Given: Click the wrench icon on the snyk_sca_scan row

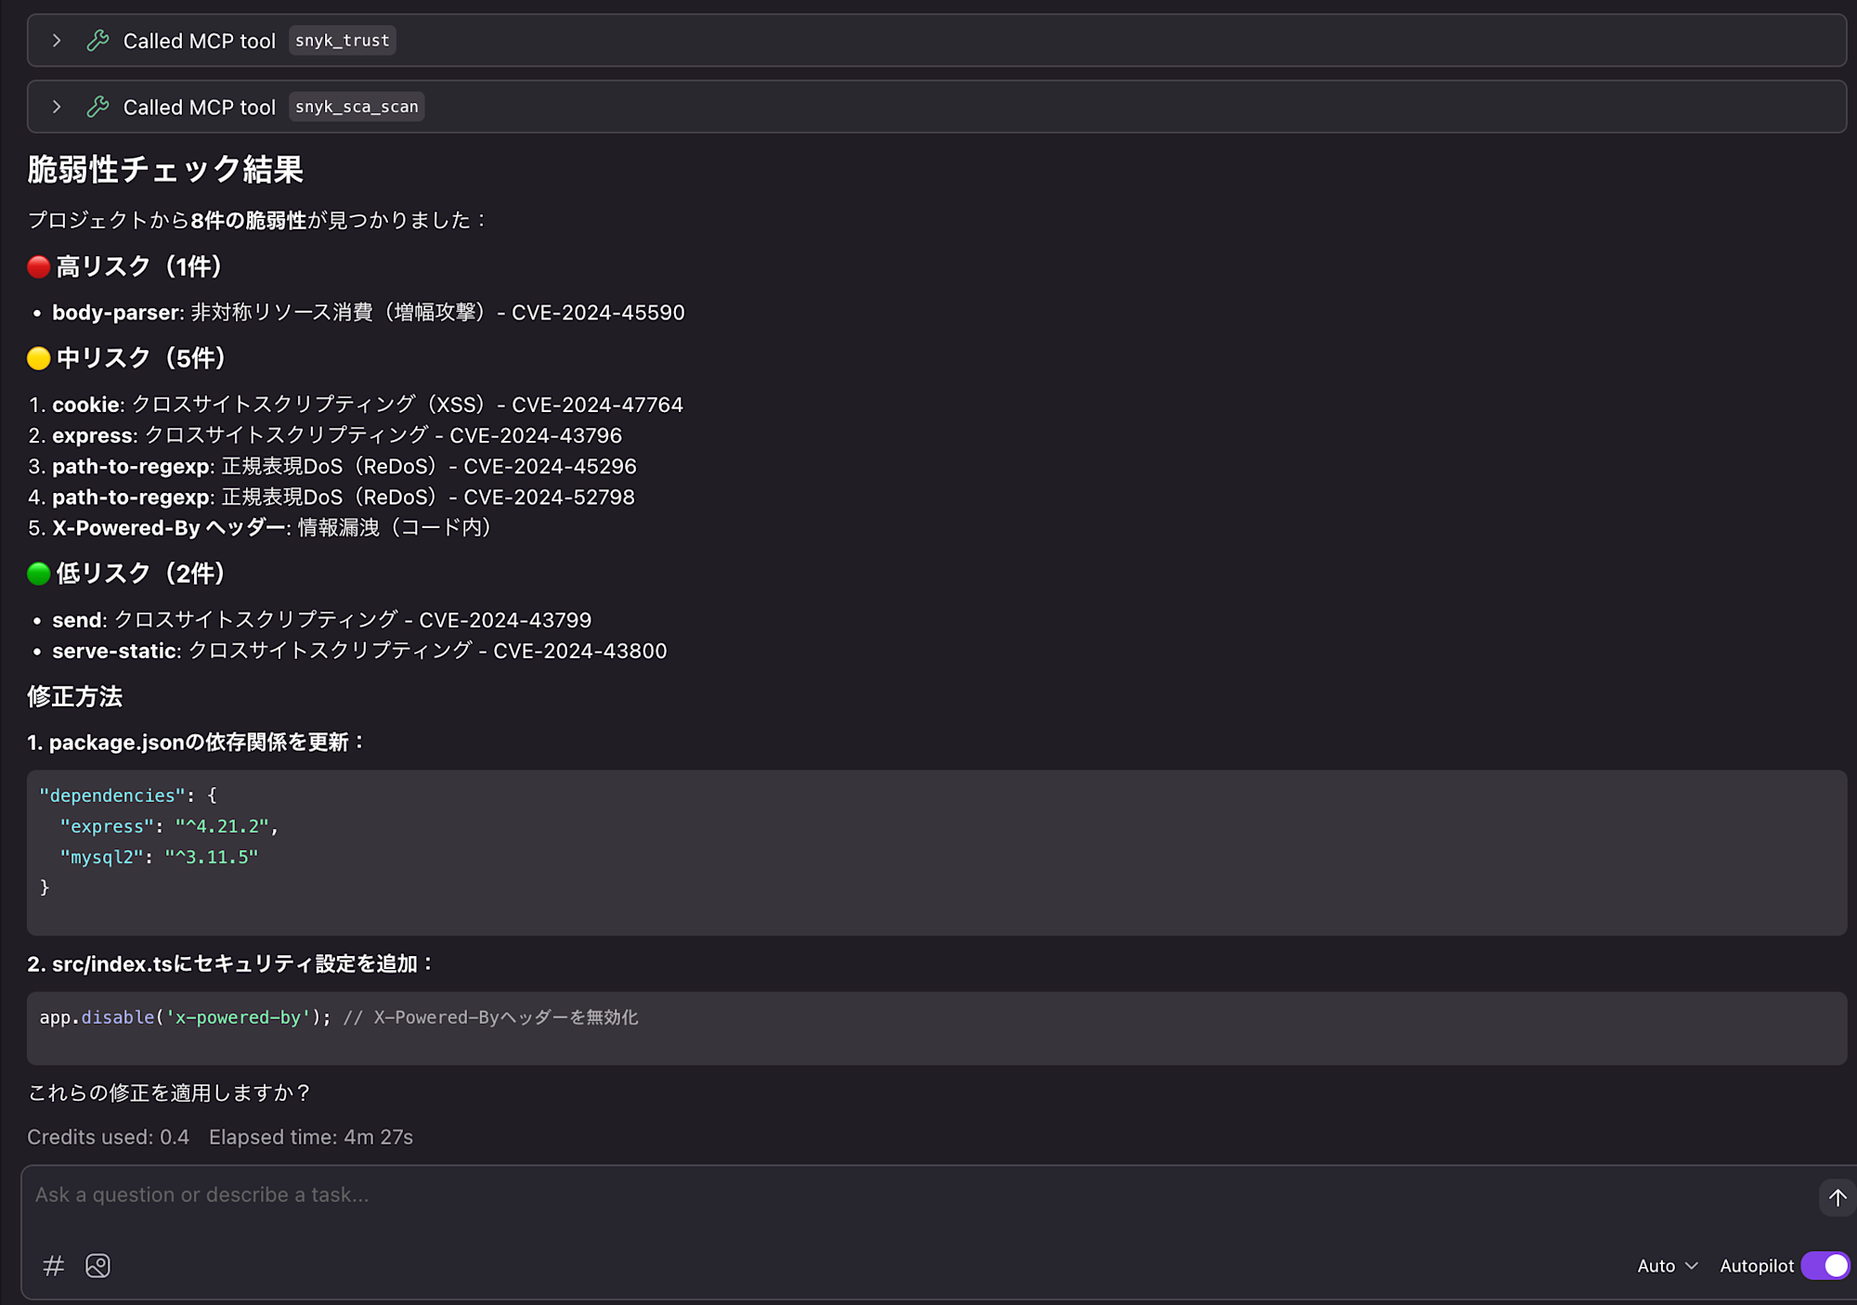Looking at the screenshot, I should click(x=97, y=107).
